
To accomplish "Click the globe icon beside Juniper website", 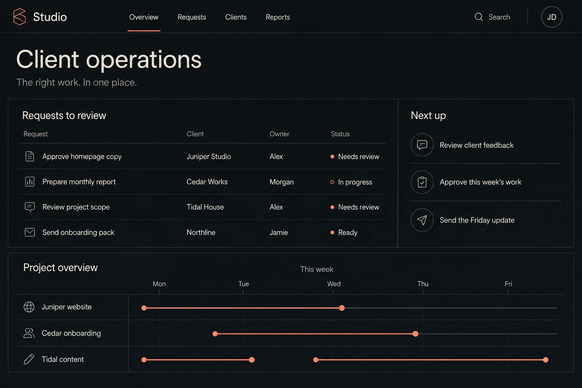I will coord(29,307).
